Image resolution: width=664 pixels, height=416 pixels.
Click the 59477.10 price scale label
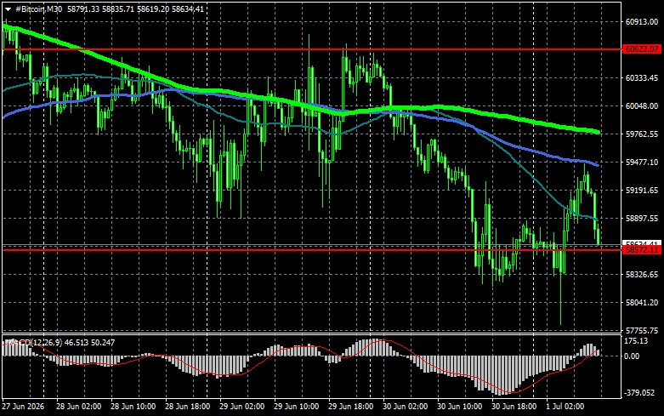pos(642,162)
